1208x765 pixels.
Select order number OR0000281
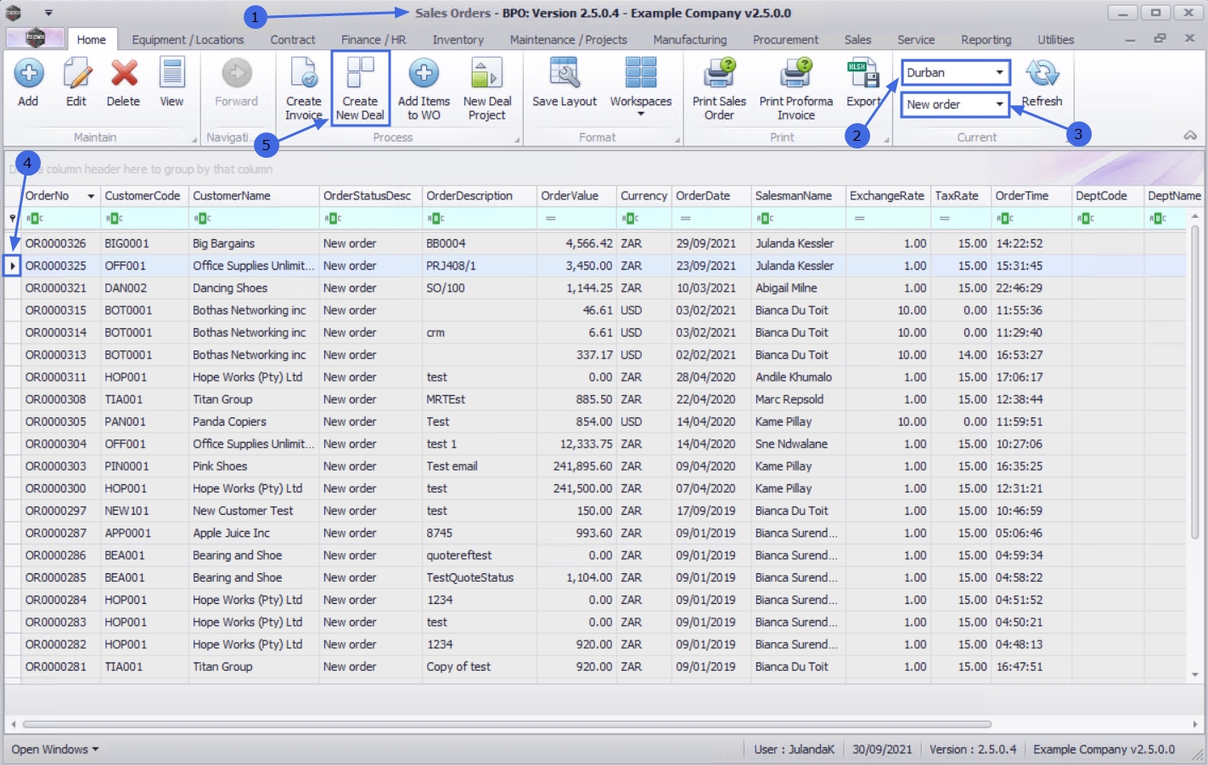[x=55, y=667]
